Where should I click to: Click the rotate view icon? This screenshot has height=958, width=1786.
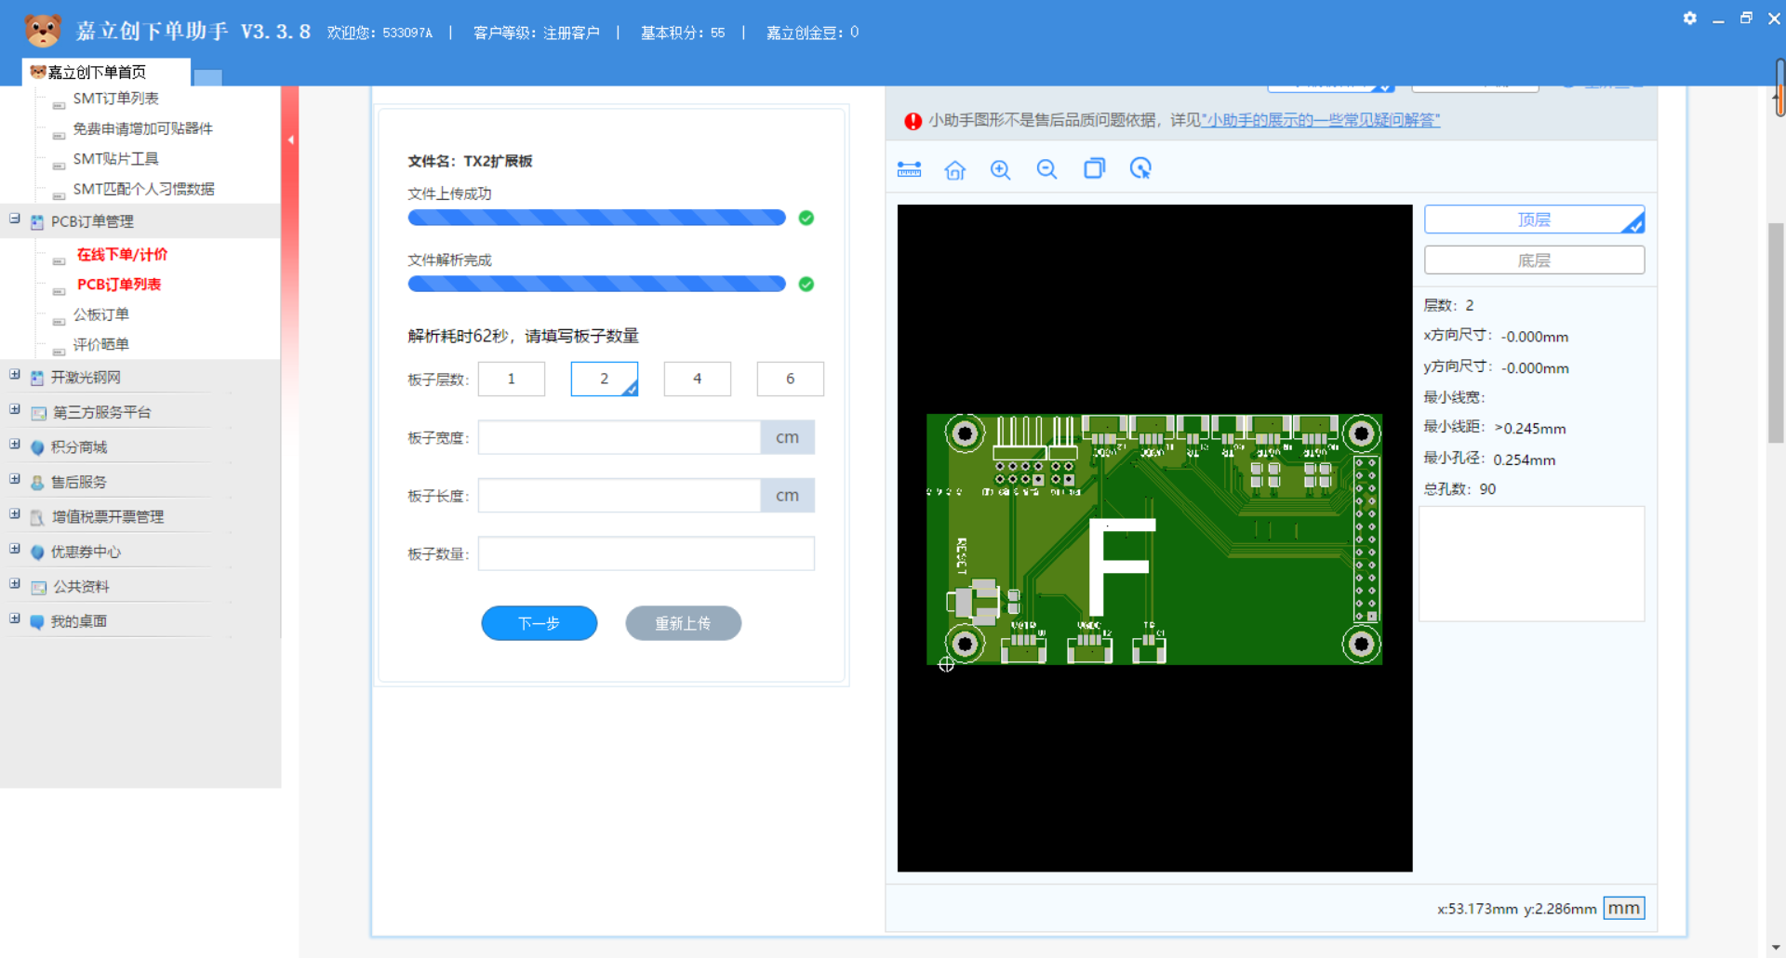coord(1140,168)
